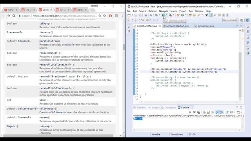
Task: Close the active 'Colle' Chrome tab
Action: click(51, 10)
